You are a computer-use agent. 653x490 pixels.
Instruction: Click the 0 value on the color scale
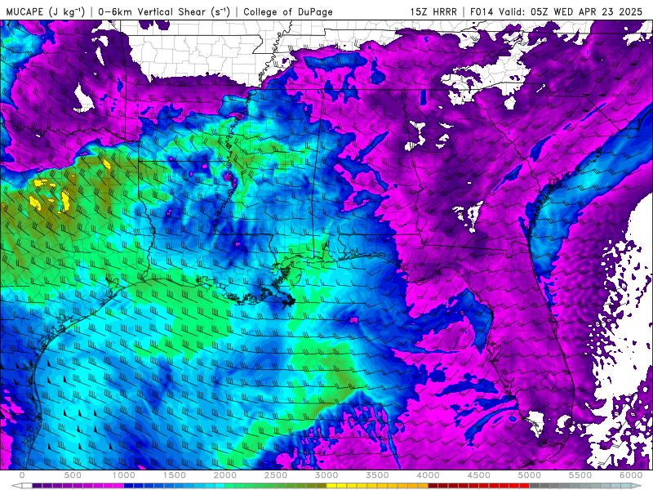coord(22,475)
